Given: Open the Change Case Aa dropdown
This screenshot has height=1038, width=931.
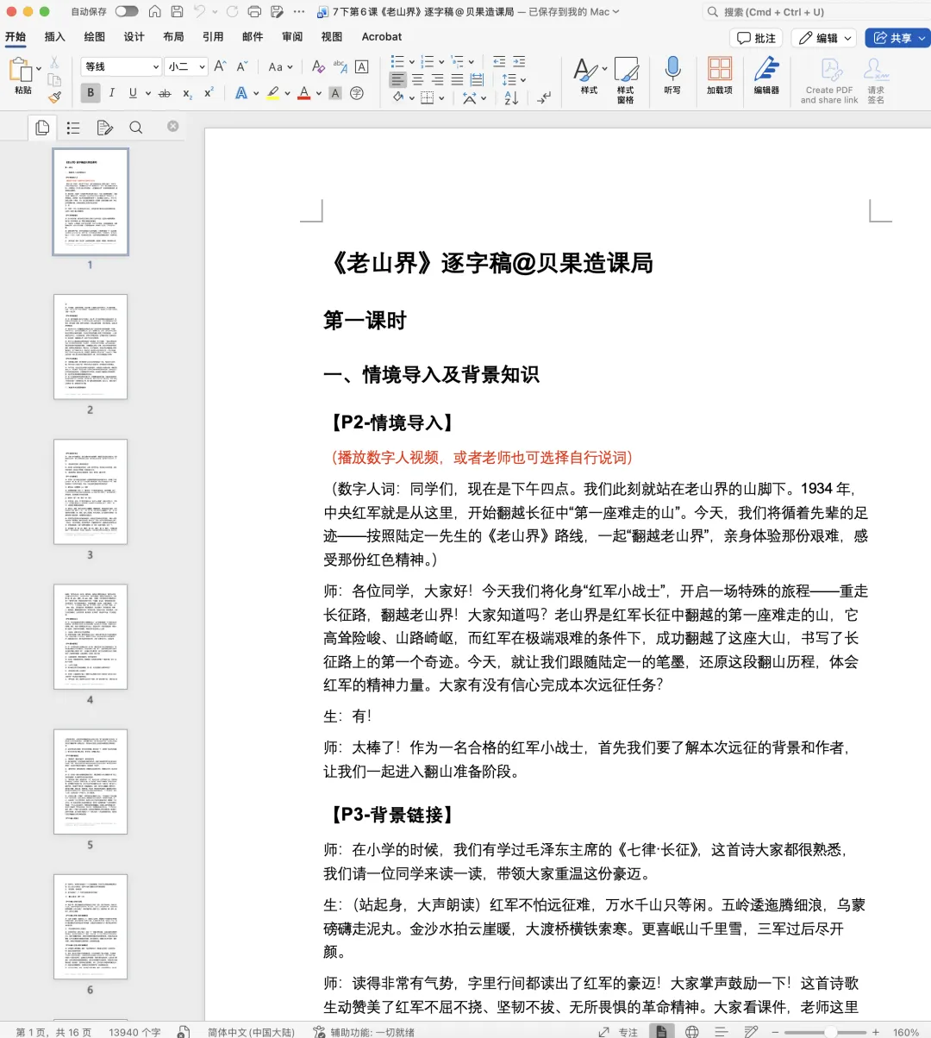Looking at the screenshot, I should coord(280,66).
